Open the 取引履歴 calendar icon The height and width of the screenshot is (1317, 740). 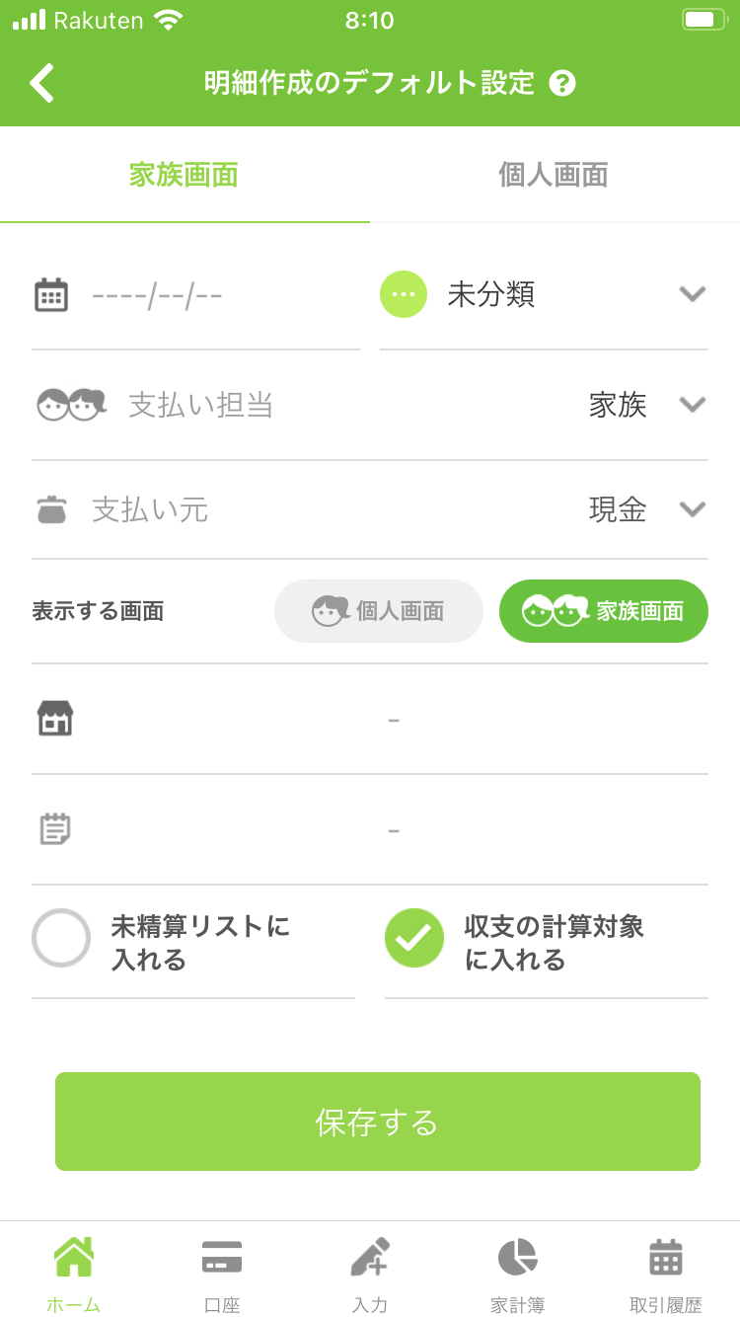[x=666, y=1258]
